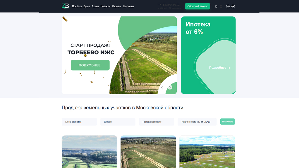The image size is (299, 168).
Task: Open the Удаленность от МКАД dropdown
Action: (x=197, y=122)
